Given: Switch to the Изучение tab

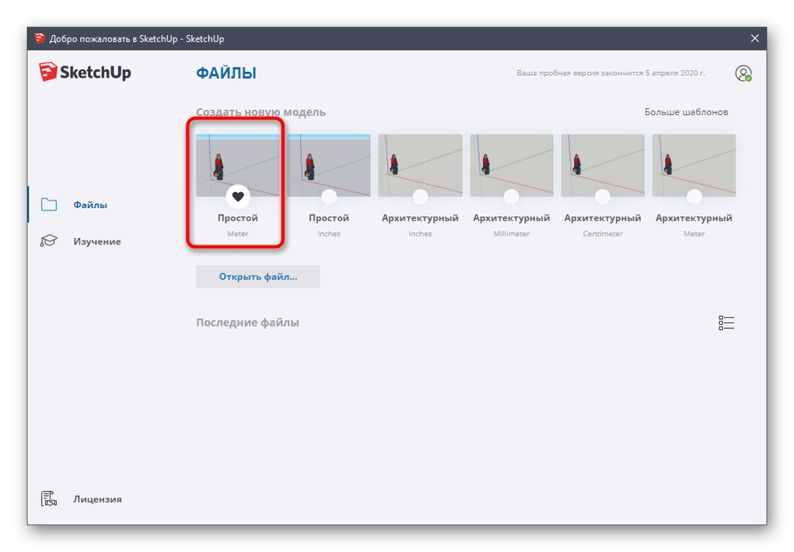Looking at the screenshot, I should 96,241.
